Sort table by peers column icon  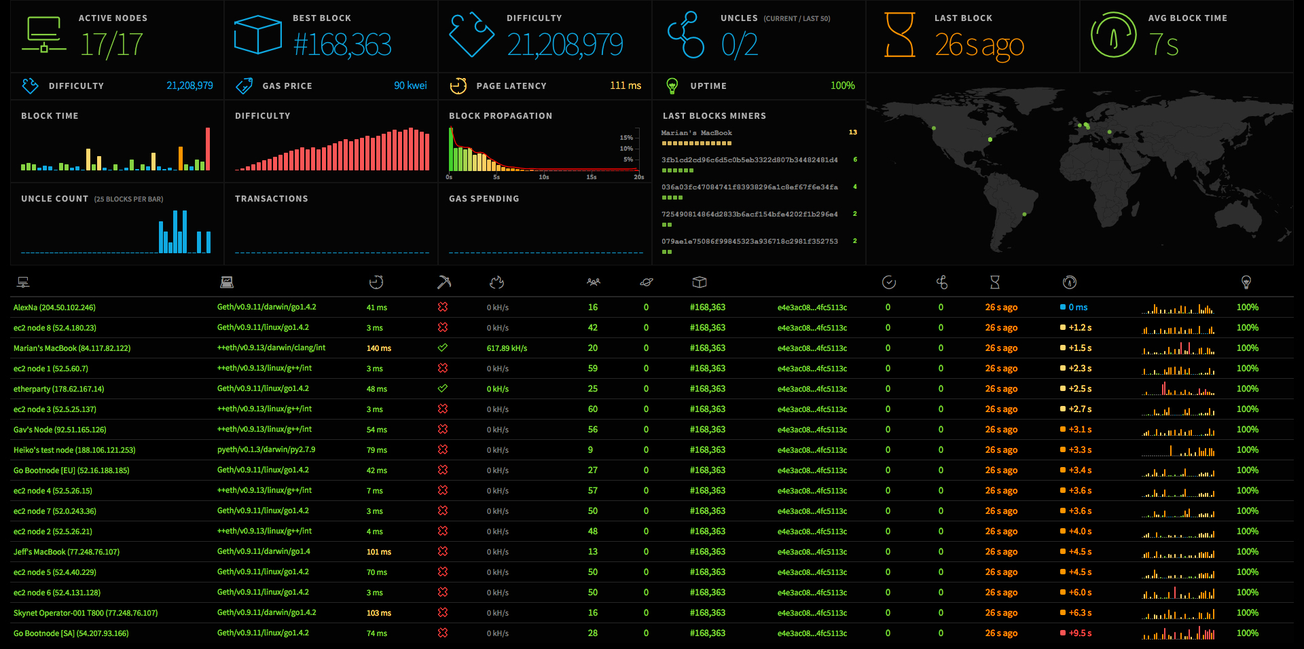pos(594,282)
